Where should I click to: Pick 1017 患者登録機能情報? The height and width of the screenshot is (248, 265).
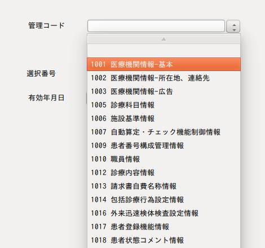click(164, 227)
